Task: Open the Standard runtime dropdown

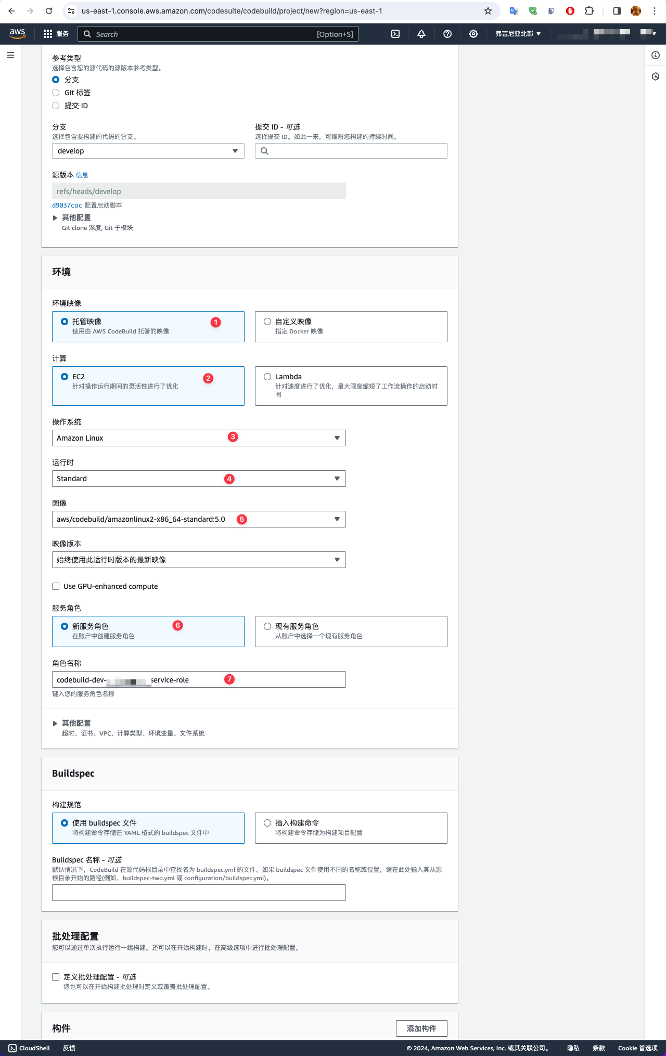Action: (199, 479)
